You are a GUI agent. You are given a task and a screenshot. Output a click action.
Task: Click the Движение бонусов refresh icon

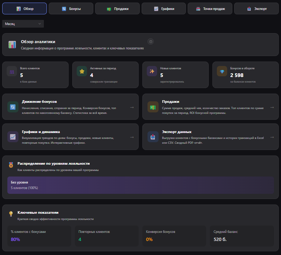tap(13, 107)
